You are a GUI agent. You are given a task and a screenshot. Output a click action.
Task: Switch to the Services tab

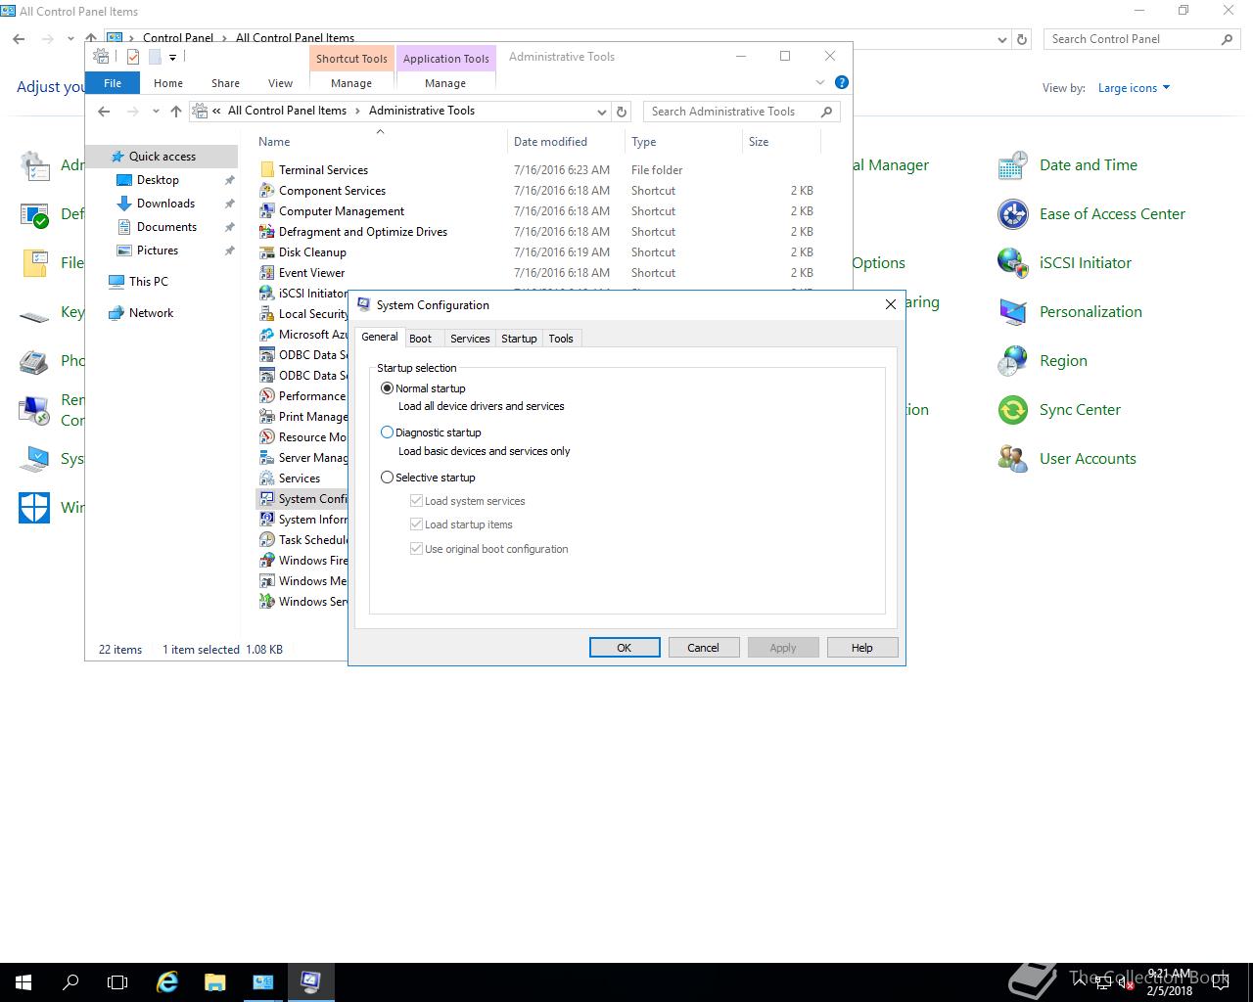tap(470, 339)
